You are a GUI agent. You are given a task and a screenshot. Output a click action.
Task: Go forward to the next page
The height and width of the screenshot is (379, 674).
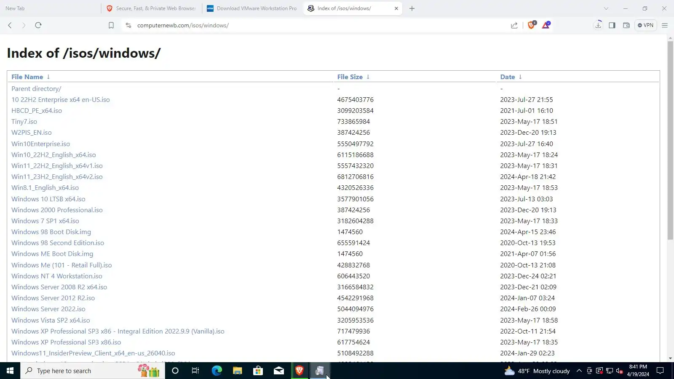tap(24, 25)
